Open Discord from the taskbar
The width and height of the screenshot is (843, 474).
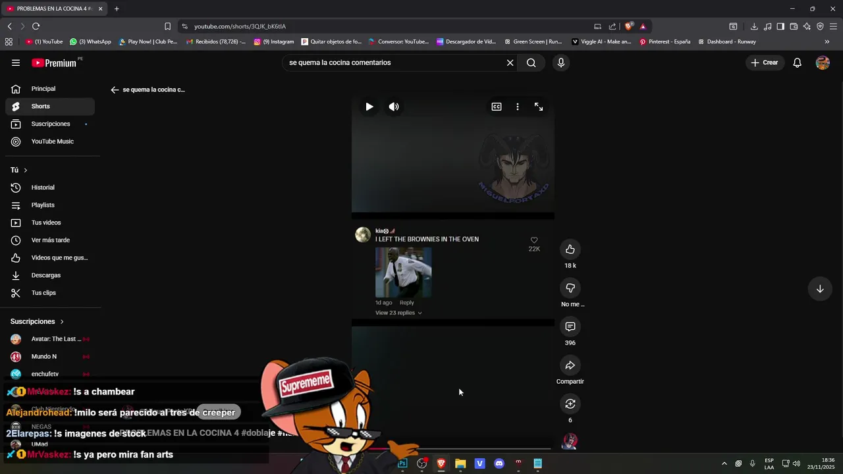[x=499, y=463]
